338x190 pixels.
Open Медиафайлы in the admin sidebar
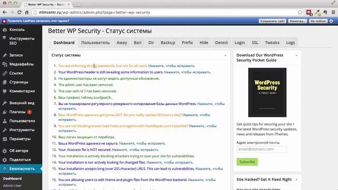pyautogui.click(x=21, y=64)
